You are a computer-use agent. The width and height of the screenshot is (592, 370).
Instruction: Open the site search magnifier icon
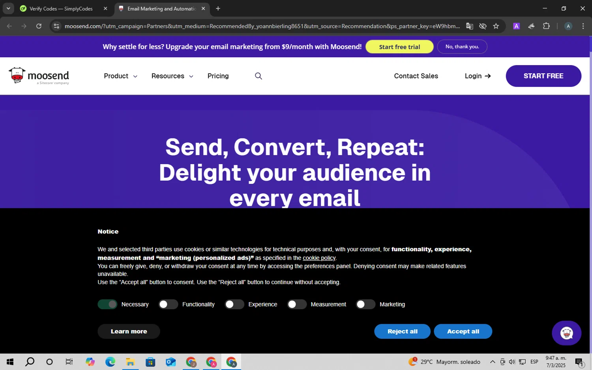[x=259, y=76]
